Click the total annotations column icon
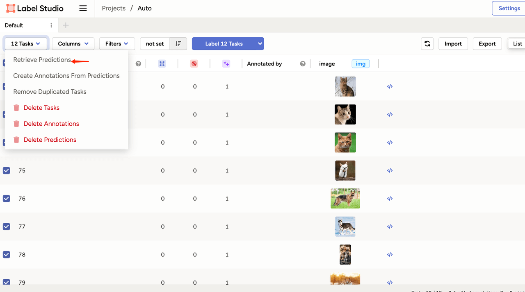This screenshot has width=525, height=292. click(162, 64)
